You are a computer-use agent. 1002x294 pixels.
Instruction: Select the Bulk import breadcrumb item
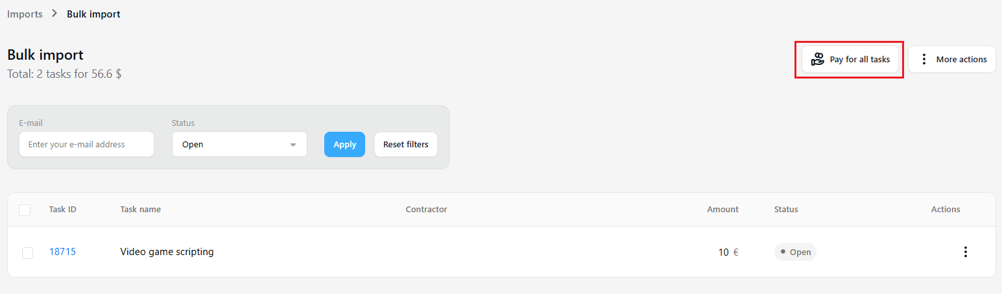[x=93, y=14]
